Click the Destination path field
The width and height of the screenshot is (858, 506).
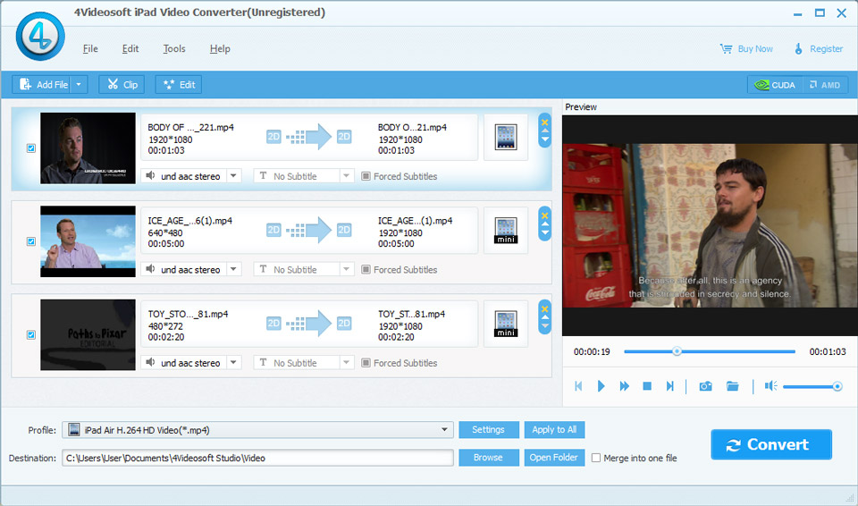point(257,458)
